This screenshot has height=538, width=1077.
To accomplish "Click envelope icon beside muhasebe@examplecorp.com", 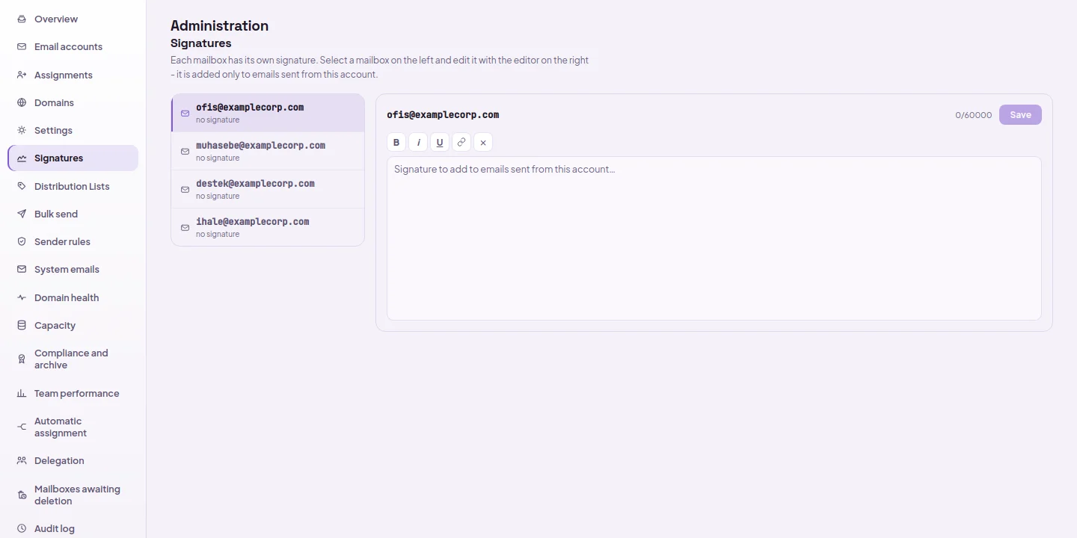I will (x=185, y=152).
